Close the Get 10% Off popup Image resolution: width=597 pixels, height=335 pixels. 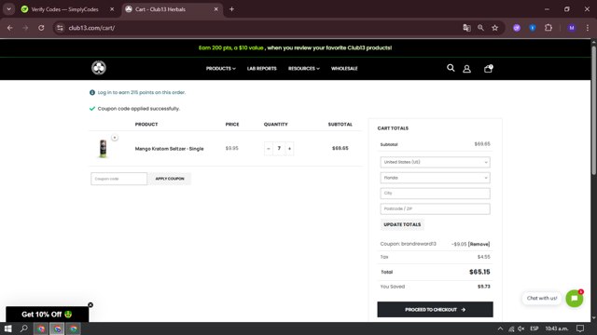[x=90, y=305]
